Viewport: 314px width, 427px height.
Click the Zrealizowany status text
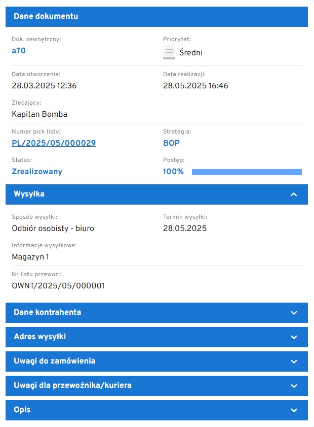37,172
